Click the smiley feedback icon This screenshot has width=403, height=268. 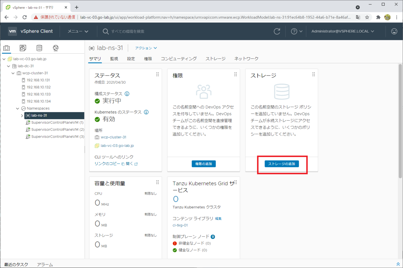(x=394, y=31)
